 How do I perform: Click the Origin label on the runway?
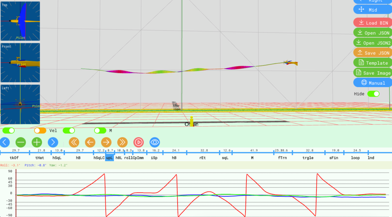pos(191,124)
